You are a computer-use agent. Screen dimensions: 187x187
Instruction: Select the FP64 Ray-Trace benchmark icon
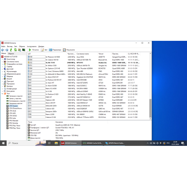click(x=7, y=128)
